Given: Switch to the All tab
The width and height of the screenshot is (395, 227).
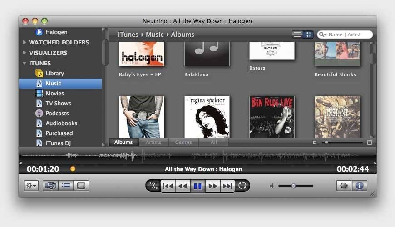Looking at the screenshot, I should point(214,143).
